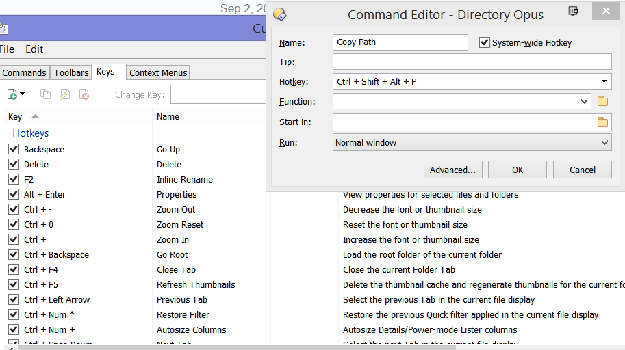
Task: Select the Properties name entry
Action: coord(177,194)
